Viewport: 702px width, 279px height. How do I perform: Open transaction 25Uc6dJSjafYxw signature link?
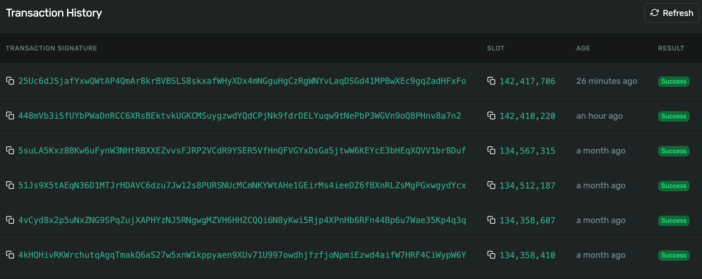[242, 81]
